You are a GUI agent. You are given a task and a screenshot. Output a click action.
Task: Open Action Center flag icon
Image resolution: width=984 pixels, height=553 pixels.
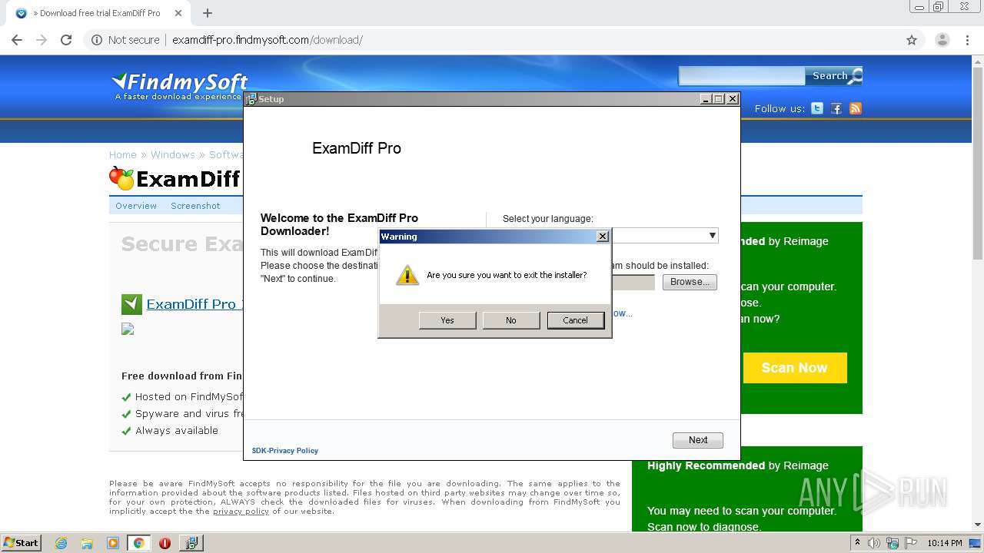[x=911, y=543]
